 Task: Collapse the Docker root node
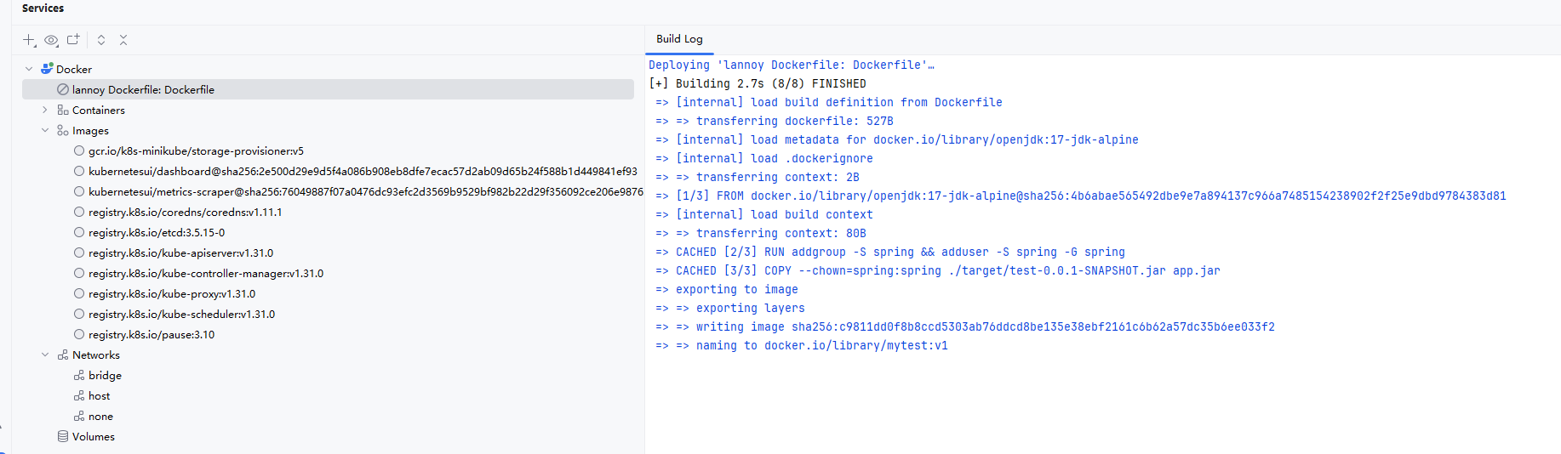29,70
